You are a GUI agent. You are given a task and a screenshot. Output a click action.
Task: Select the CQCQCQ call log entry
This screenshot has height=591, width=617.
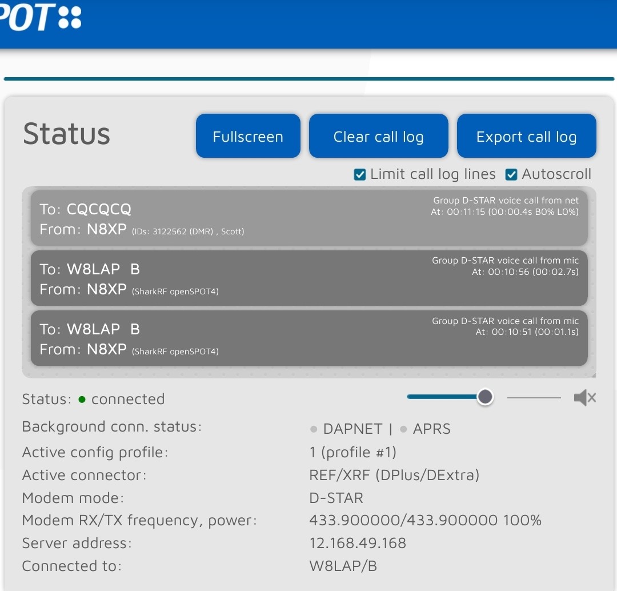click(x=308, y=218)
